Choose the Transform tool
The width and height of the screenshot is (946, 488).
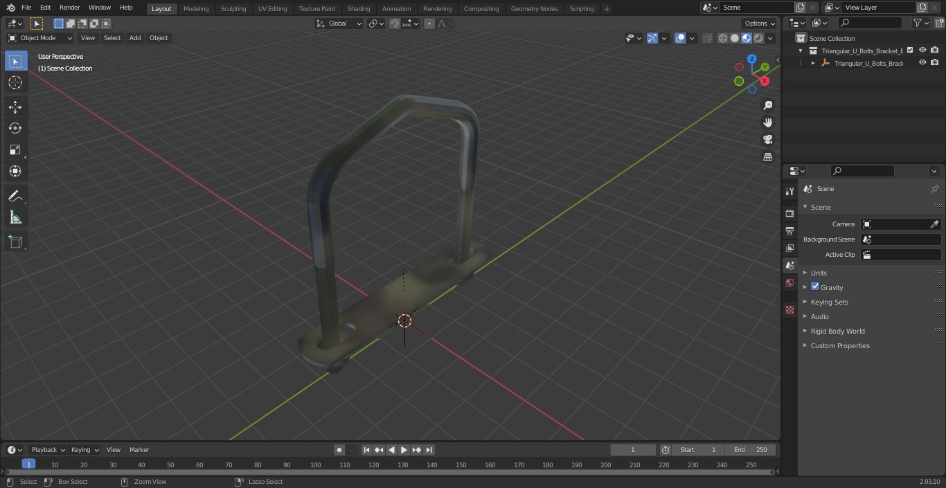(15, 171)
